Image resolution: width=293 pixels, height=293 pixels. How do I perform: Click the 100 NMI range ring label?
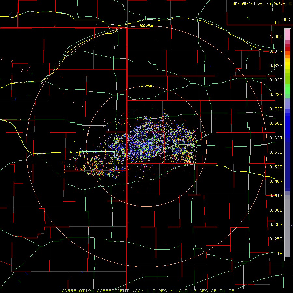(x=146, y=26)
